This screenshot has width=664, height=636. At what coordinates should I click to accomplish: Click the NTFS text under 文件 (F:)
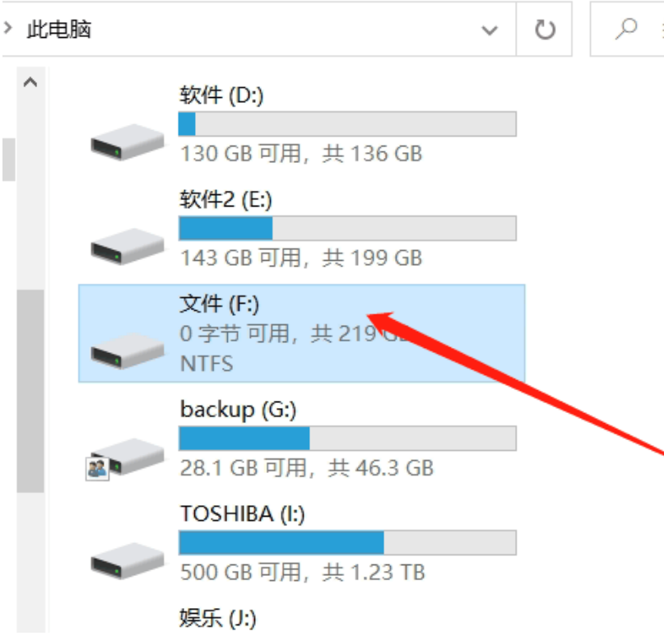pyautogui.click(x=207, y=364)
